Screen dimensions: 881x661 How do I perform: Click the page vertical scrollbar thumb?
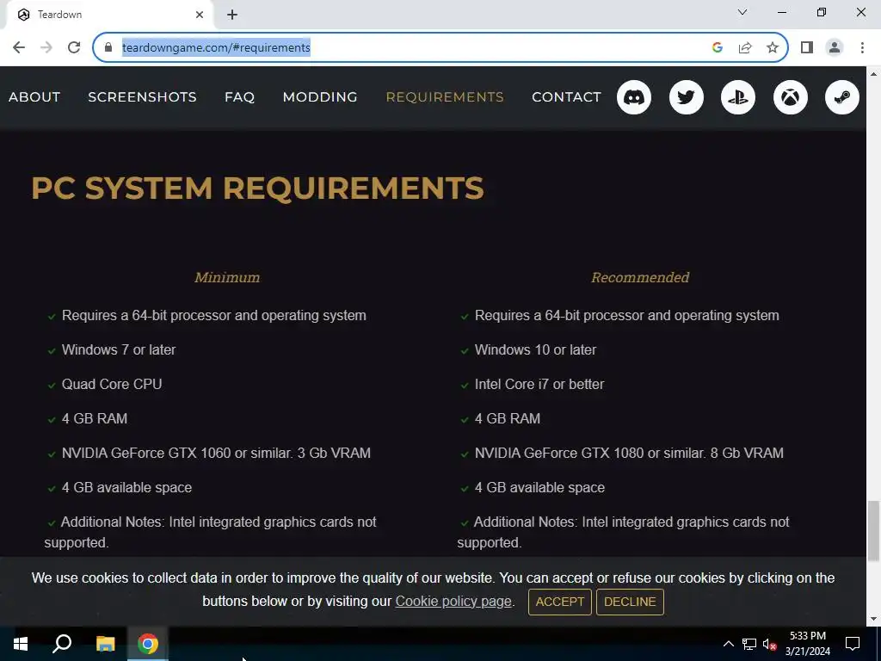click(873, 530)
